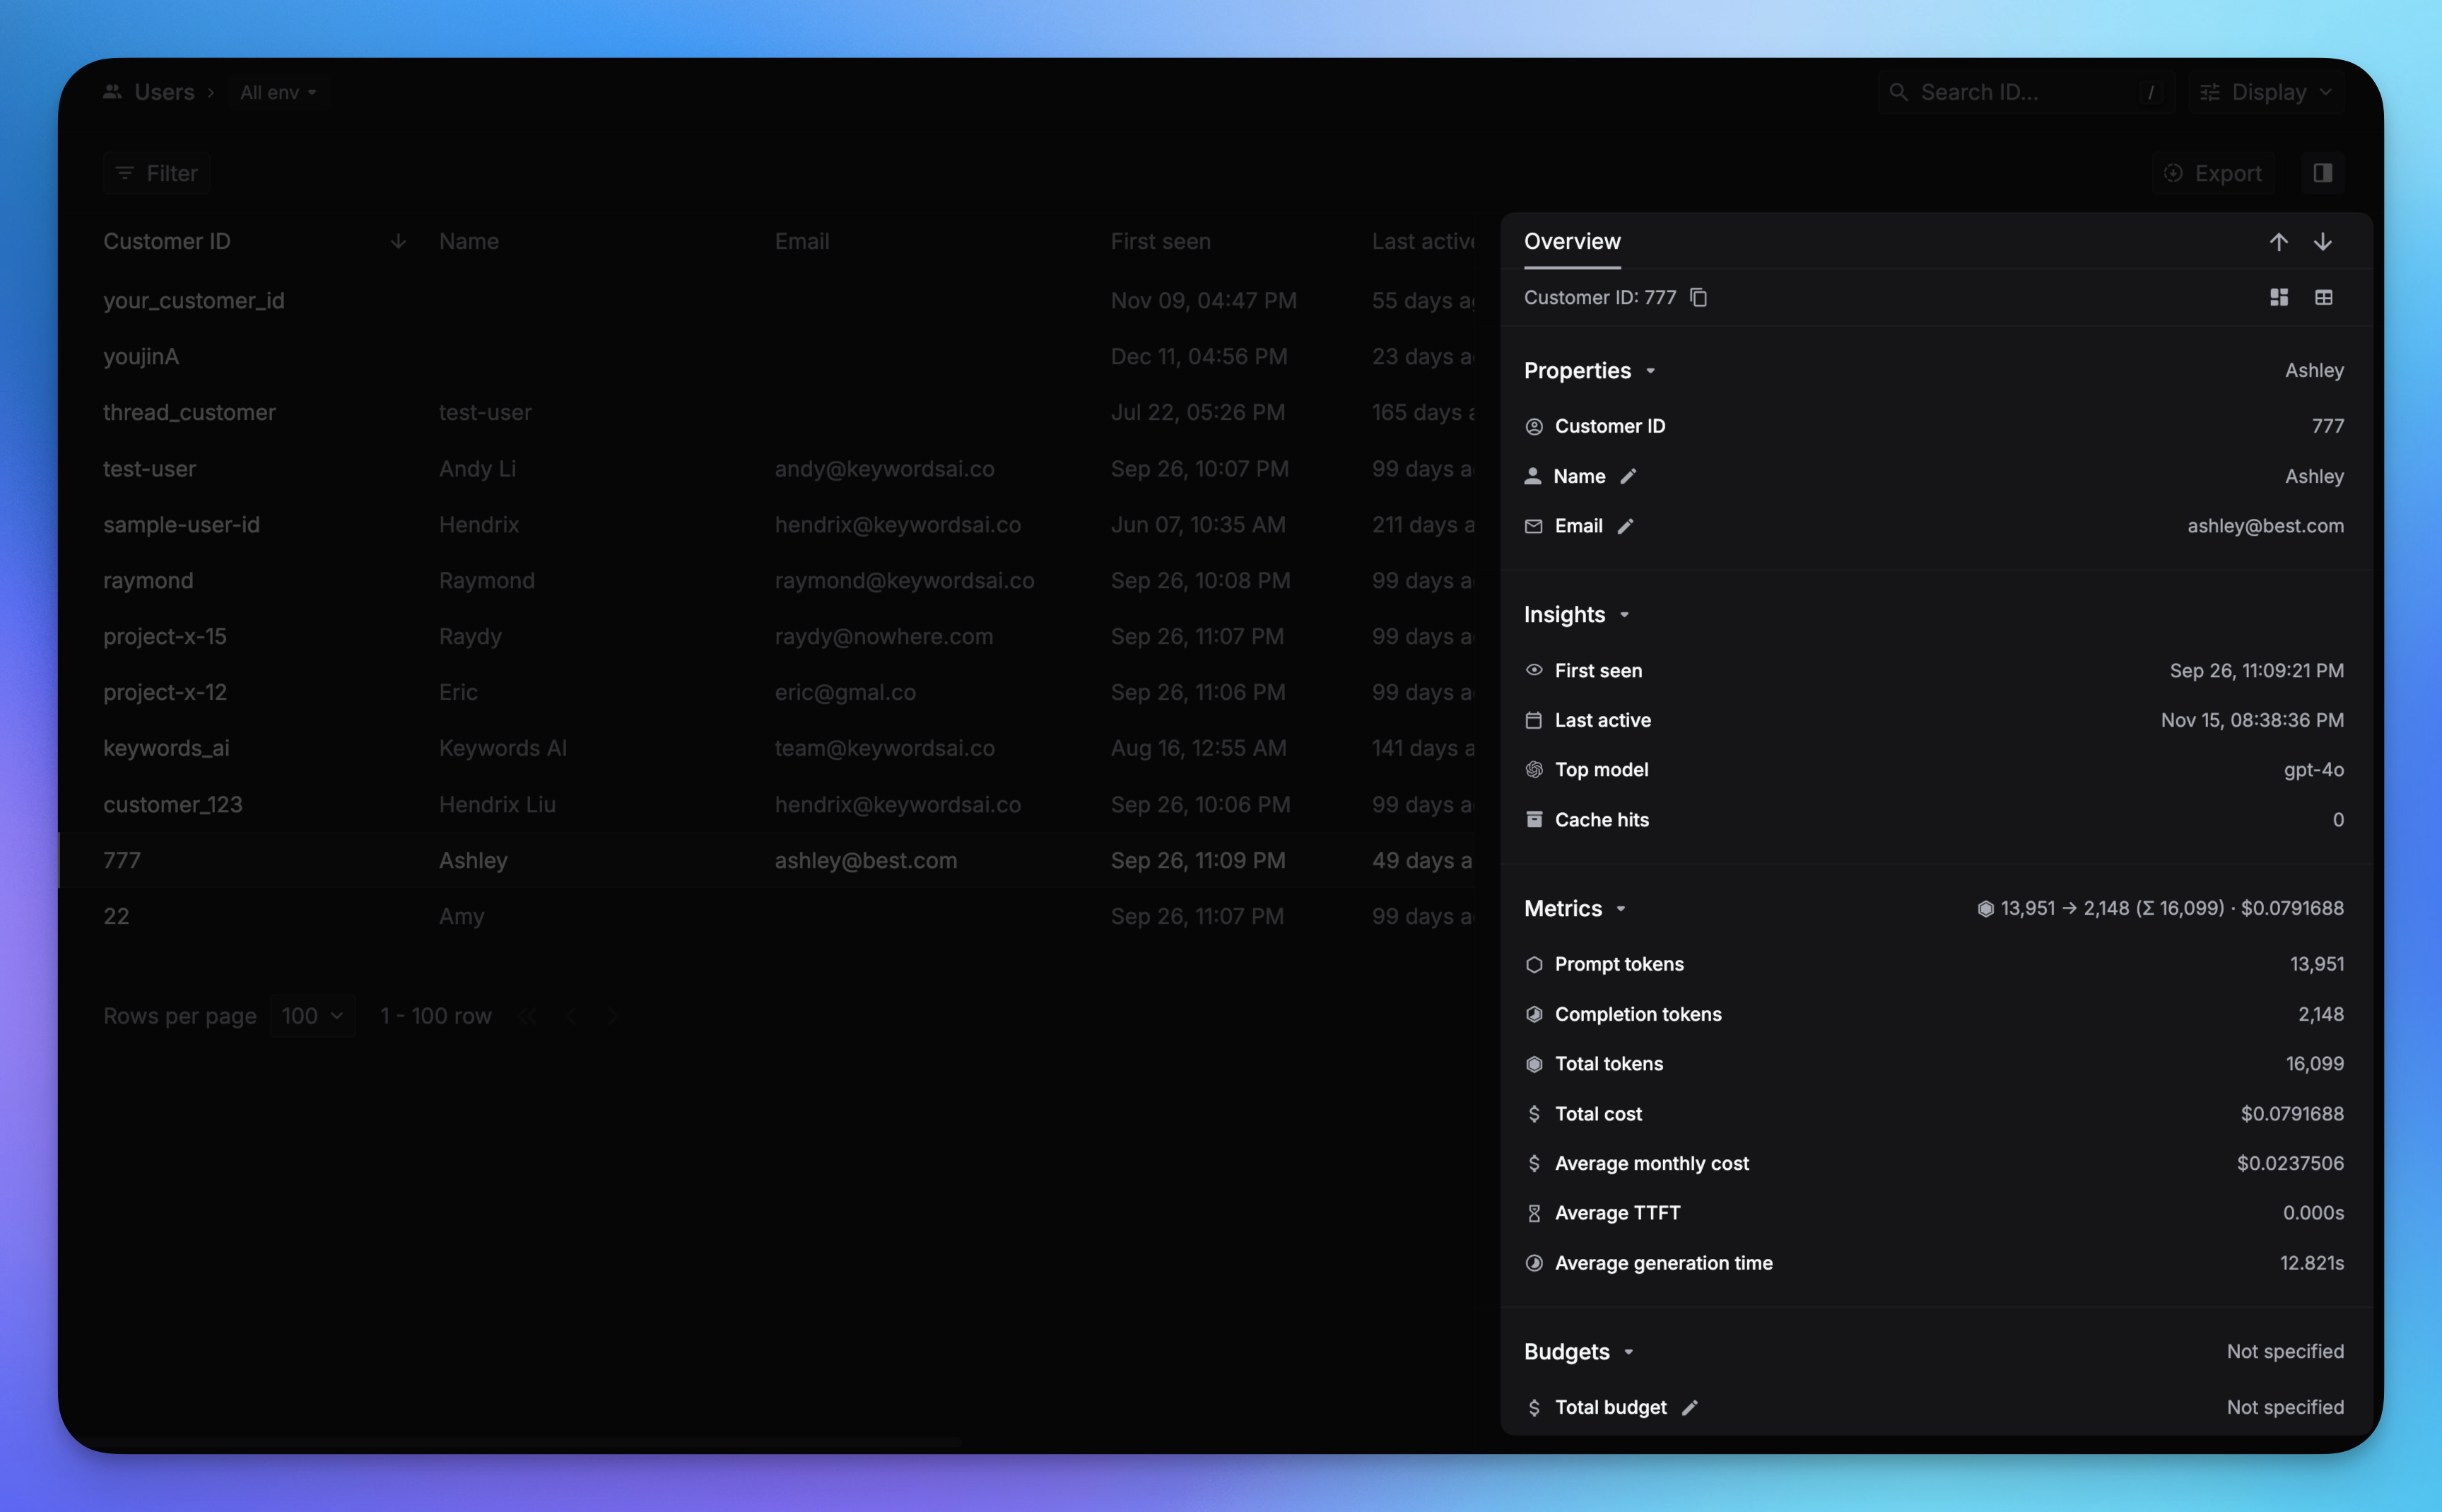This screenshot has height=1512, width=2442.
Task: Open the Filter button
Action: tap(157, 173)
